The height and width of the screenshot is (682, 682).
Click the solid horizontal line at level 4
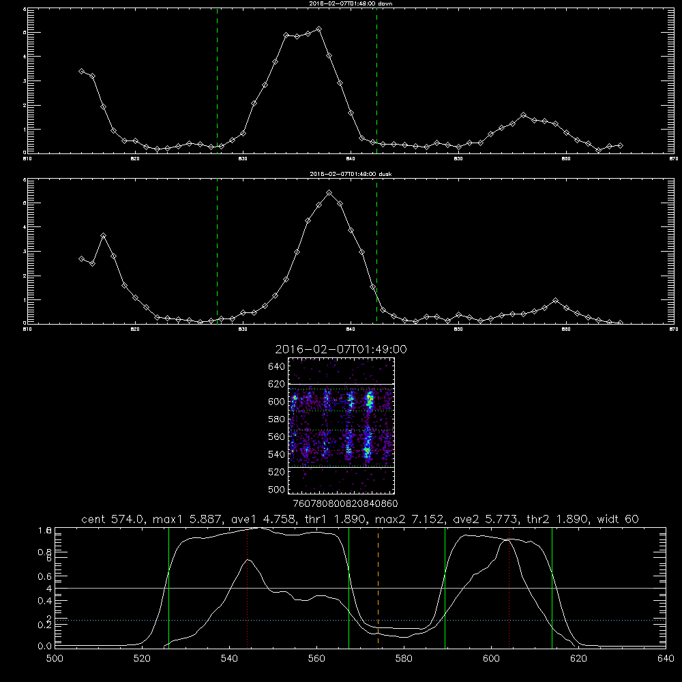[x=360, y=588]
